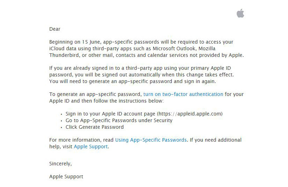Visit the Apple Support link

point(91,147)
